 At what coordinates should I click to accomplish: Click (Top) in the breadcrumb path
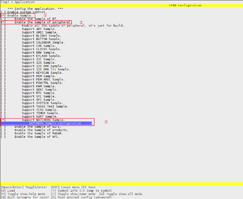tap(5, 2)
